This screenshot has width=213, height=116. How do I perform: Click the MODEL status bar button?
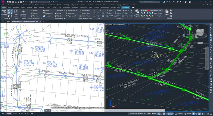154,114
